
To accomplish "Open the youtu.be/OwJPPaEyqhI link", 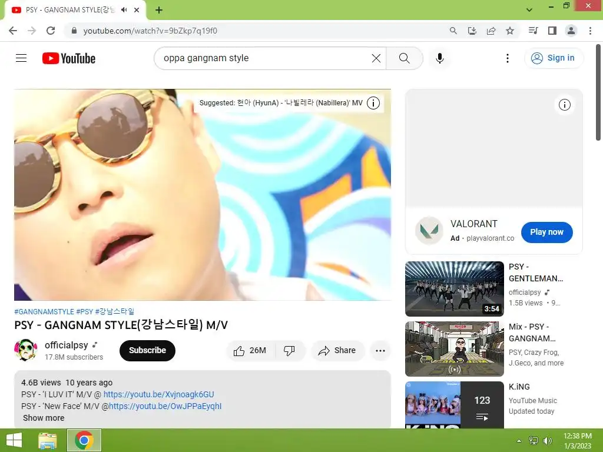I will click(165, 406).
